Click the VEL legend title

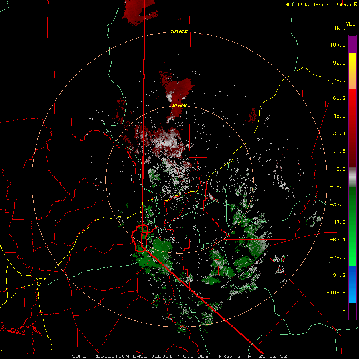tap(350, 24)
